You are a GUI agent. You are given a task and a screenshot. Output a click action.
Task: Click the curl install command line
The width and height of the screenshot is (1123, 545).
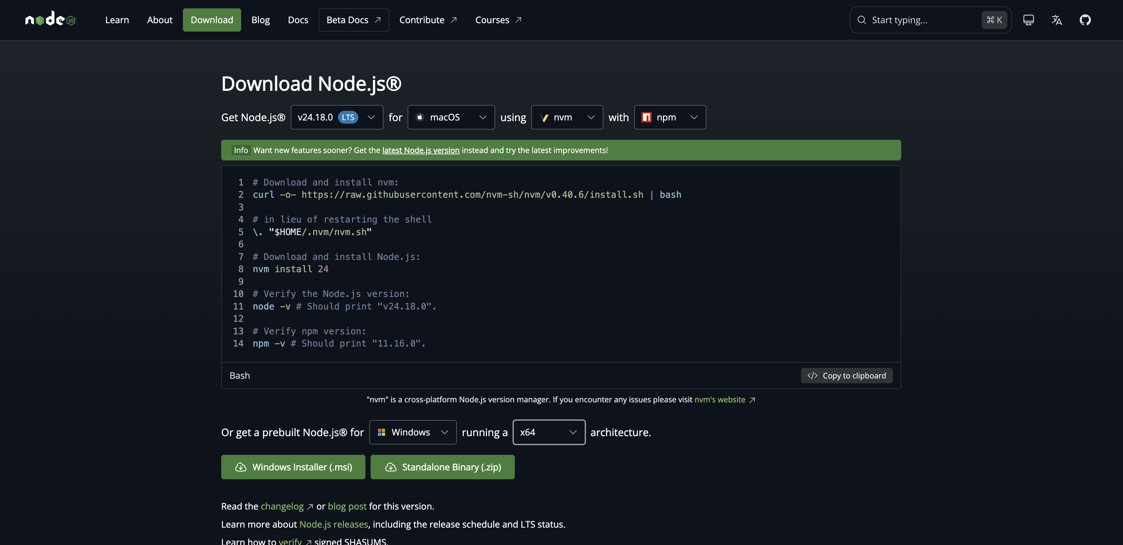(x=467, y=195)
